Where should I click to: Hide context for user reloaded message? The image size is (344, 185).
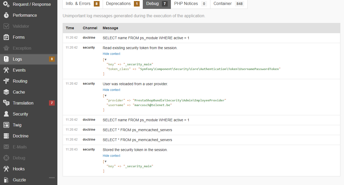[x=111, y=90]
